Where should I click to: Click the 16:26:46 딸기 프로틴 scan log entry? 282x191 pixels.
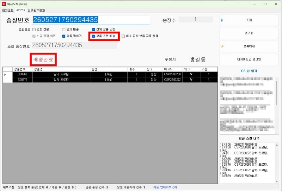[244, 166]
